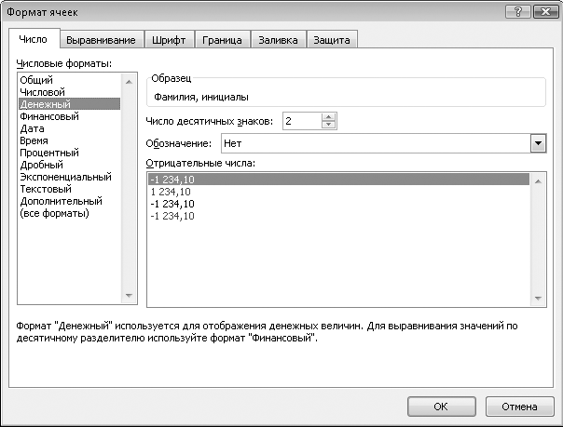Open the Защита tab

332,40
